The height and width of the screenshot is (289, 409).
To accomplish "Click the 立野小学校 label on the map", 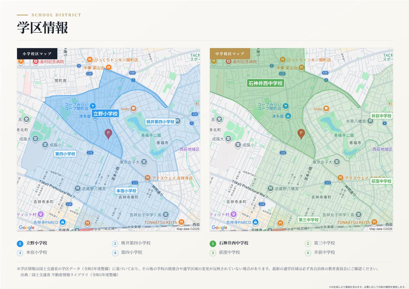I will [105, 113].
